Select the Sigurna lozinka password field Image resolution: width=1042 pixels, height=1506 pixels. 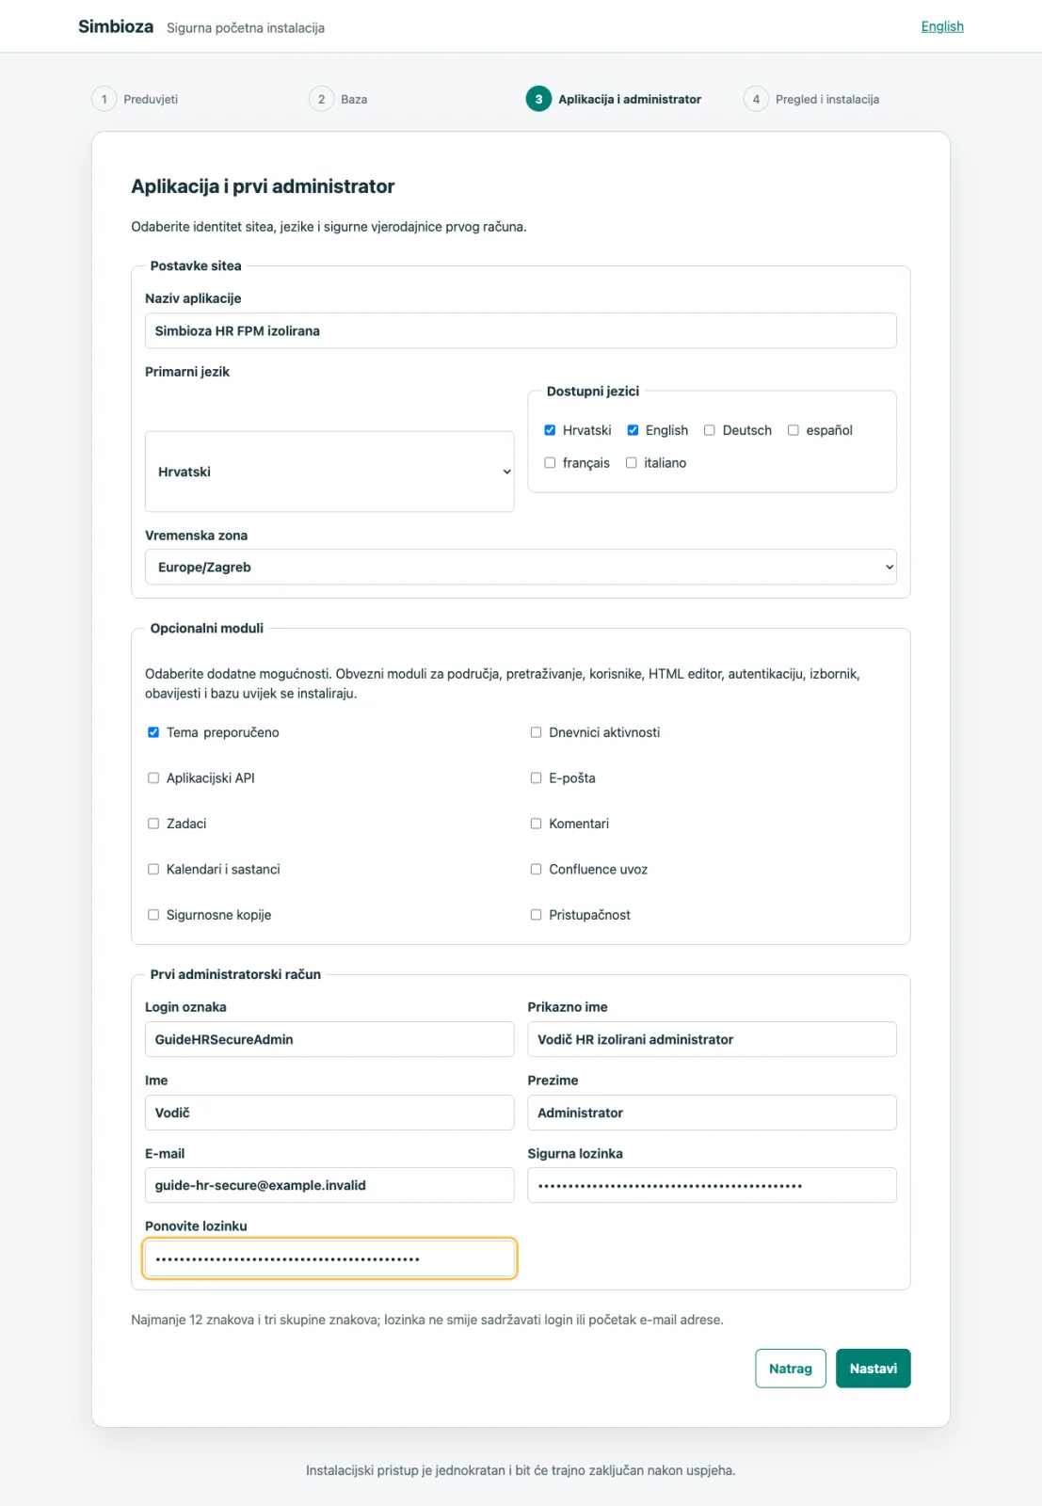712,1185
